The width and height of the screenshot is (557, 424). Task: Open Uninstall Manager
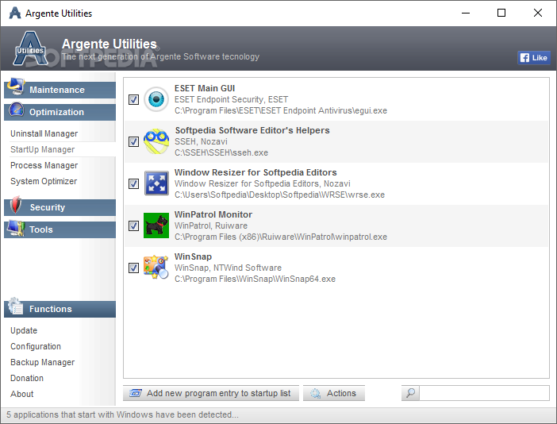[x=44, y=133]
